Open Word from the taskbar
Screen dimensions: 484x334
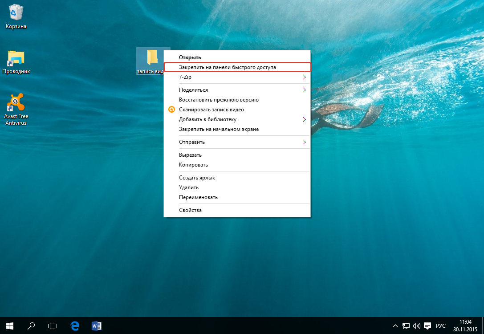96,326
